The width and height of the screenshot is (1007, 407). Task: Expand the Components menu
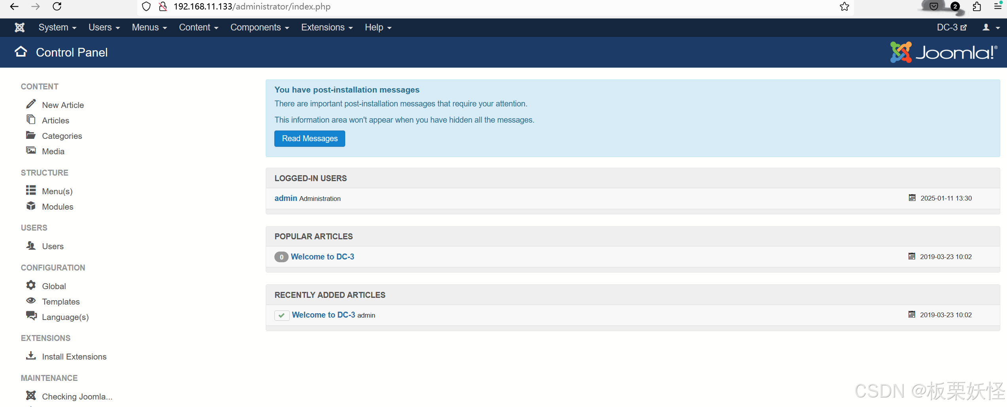[x=260, y=27]
